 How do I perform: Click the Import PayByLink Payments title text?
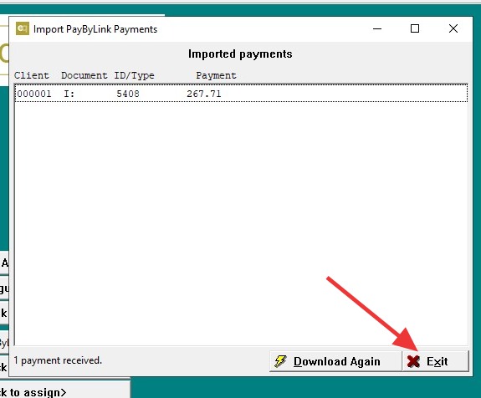click(x=95, y=29)
